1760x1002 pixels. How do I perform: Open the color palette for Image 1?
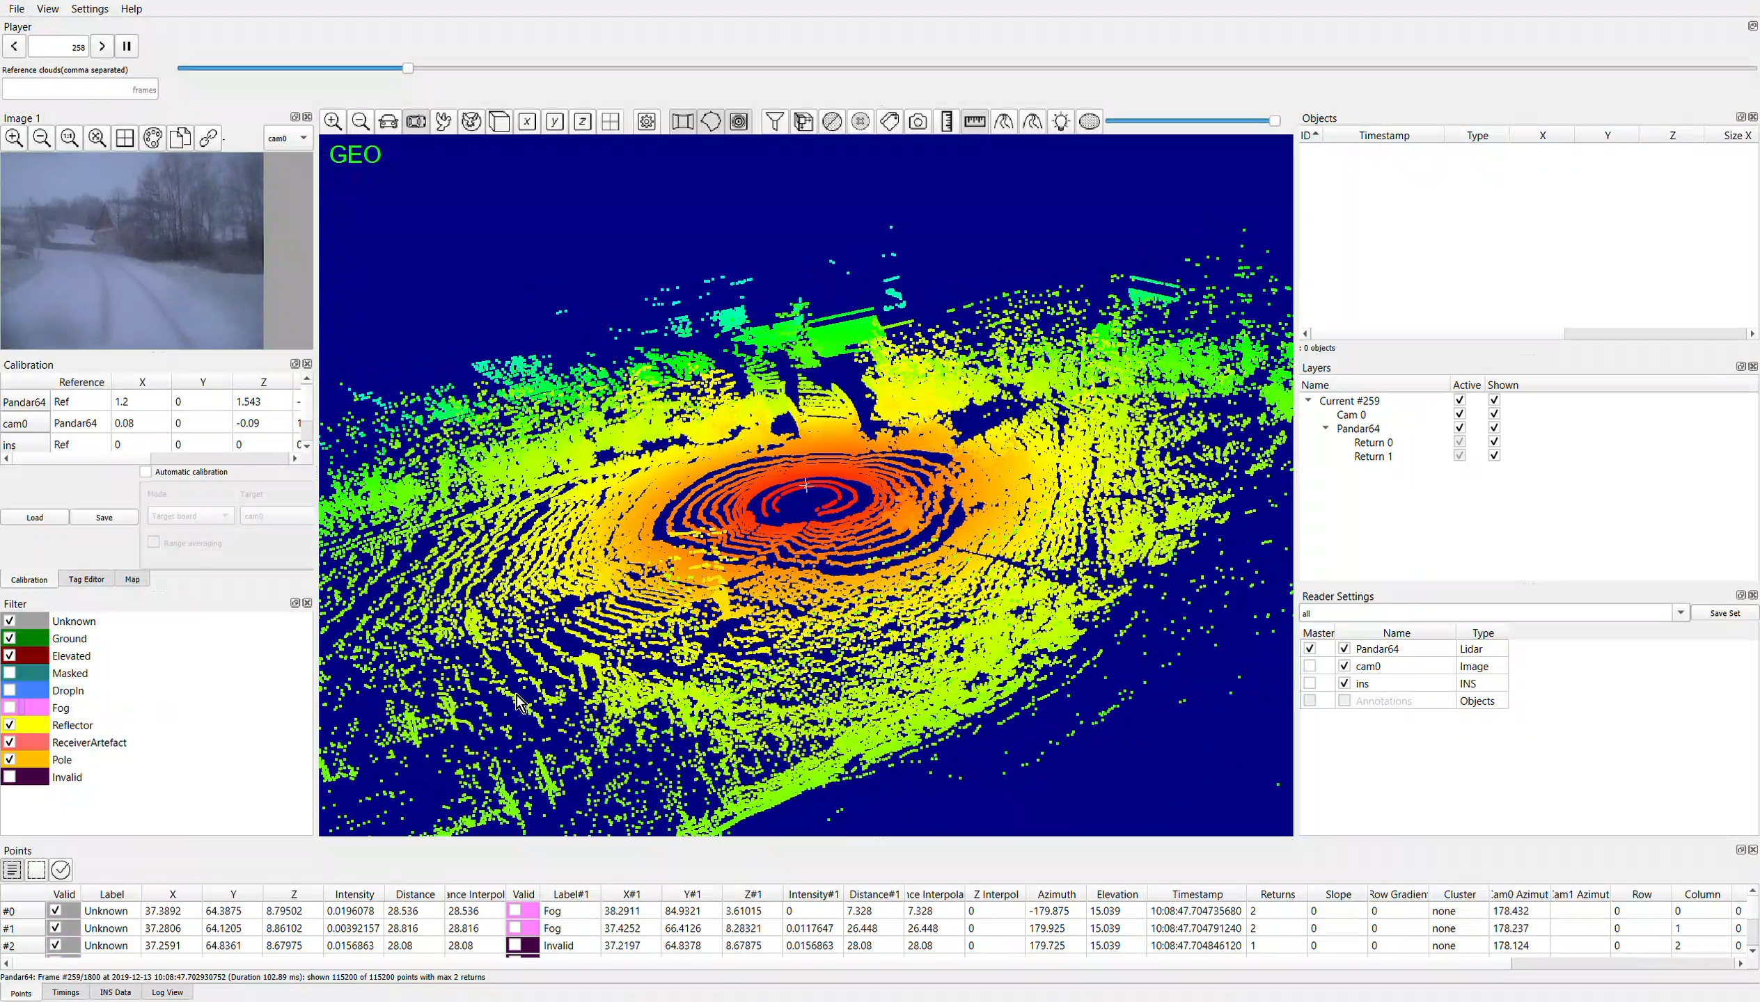[152, 138]
